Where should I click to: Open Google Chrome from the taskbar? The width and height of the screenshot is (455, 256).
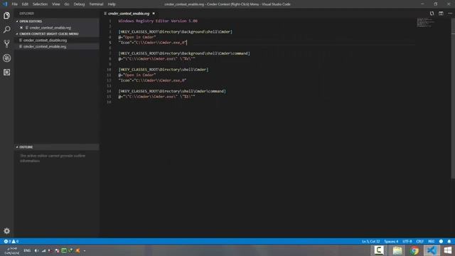[414, 250]
